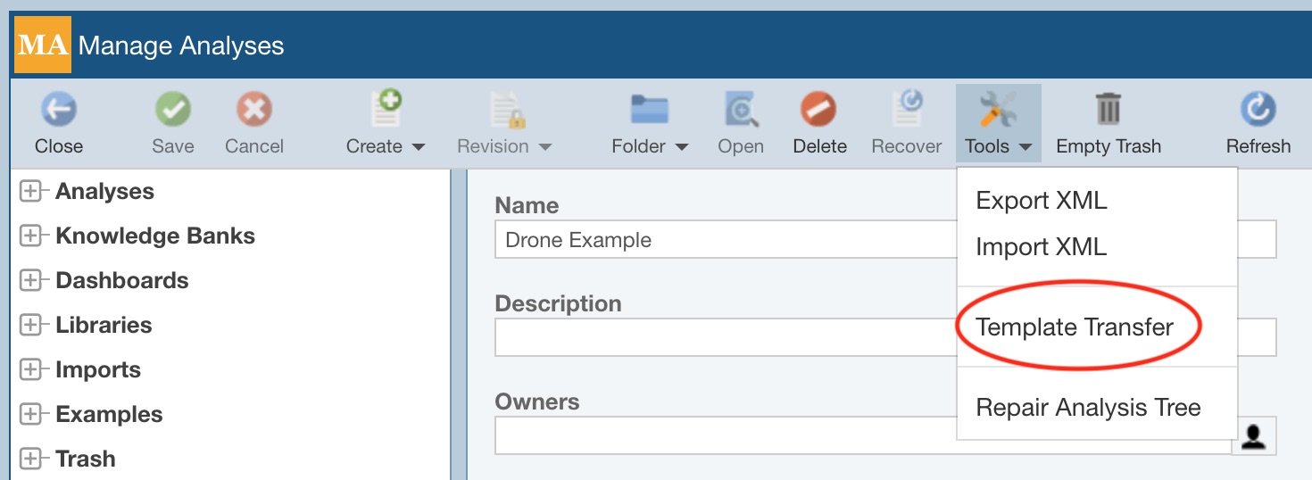The width and height of the screenshot is (1312, 480).
Task: Click the Refresh toolbar icon
Action: click(x=1258, y=111)
